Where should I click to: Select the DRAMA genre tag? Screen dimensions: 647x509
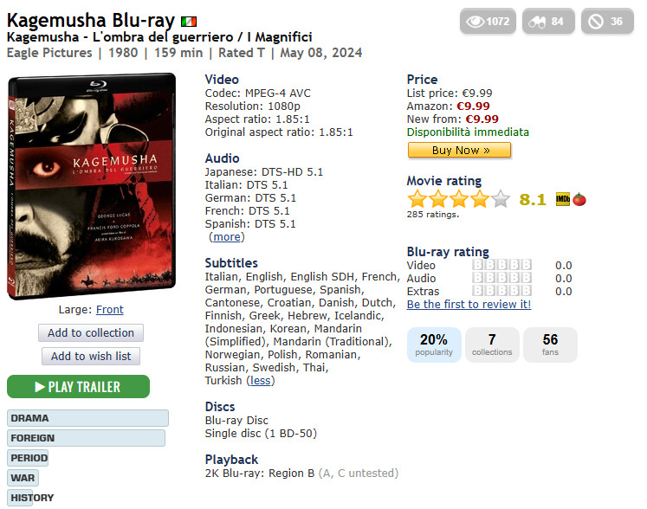(87, 418)
